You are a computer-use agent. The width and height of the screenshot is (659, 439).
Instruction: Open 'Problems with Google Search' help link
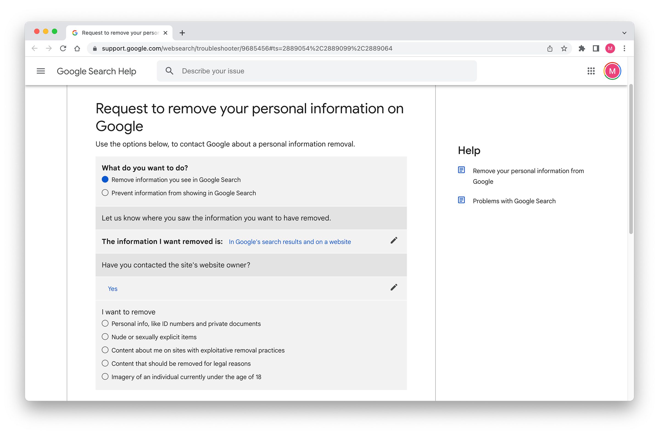514,200
